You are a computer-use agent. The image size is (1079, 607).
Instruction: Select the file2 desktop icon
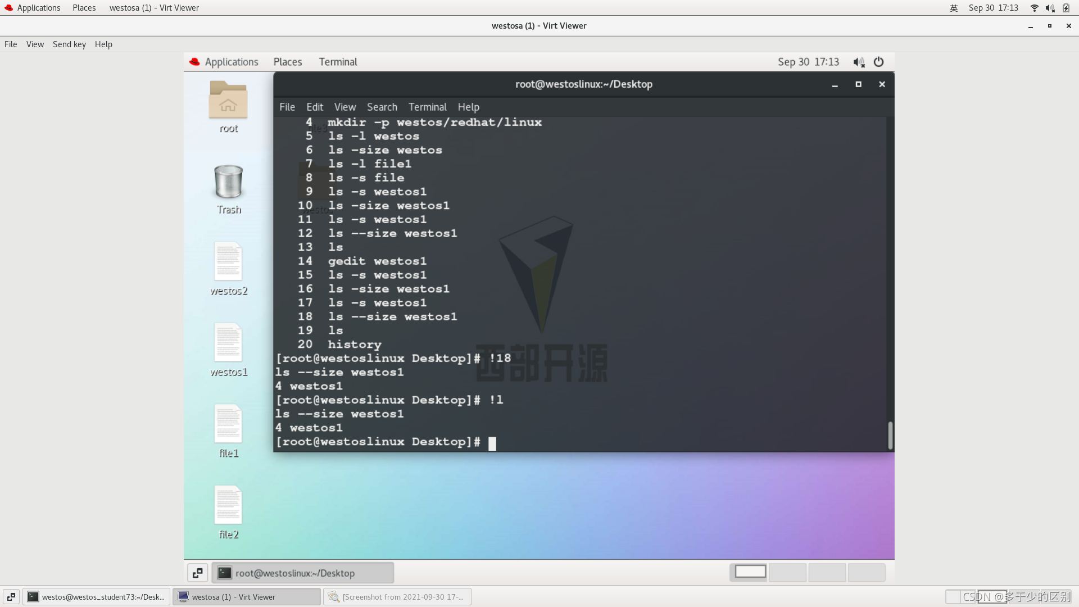tap(228, 506)
